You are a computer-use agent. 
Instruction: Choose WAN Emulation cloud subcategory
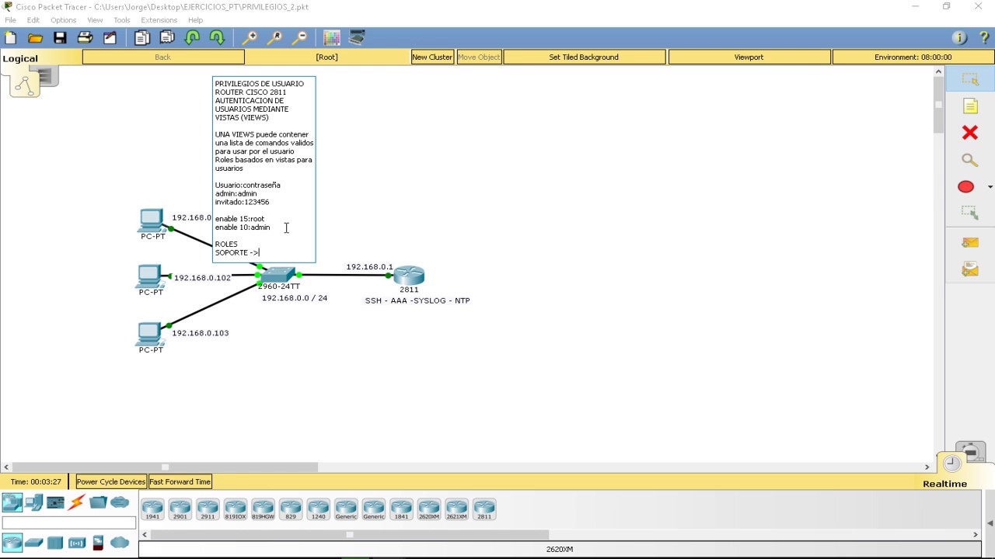click(x=120, y=542)
